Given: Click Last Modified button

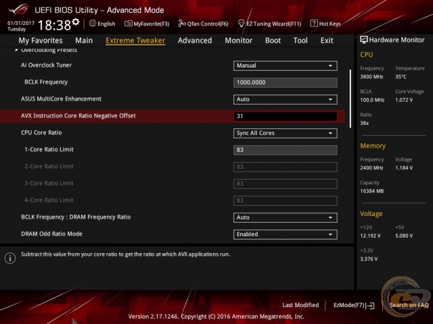Looking at the screenshot, I should (300, 305).
